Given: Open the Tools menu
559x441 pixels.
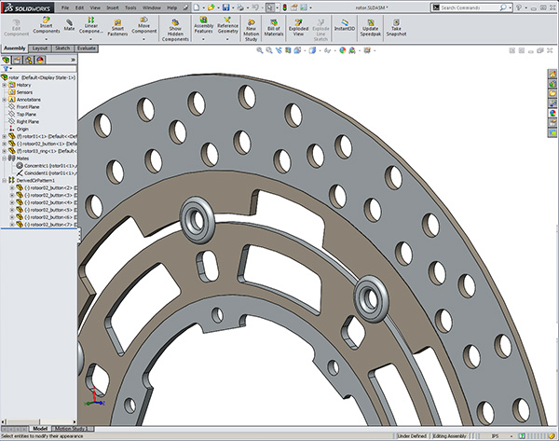Looking at the screenshot, I should pyautogui.click(x=130, y=7).
